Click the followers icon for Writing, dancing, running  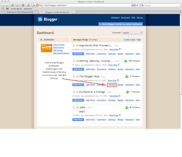126,61
